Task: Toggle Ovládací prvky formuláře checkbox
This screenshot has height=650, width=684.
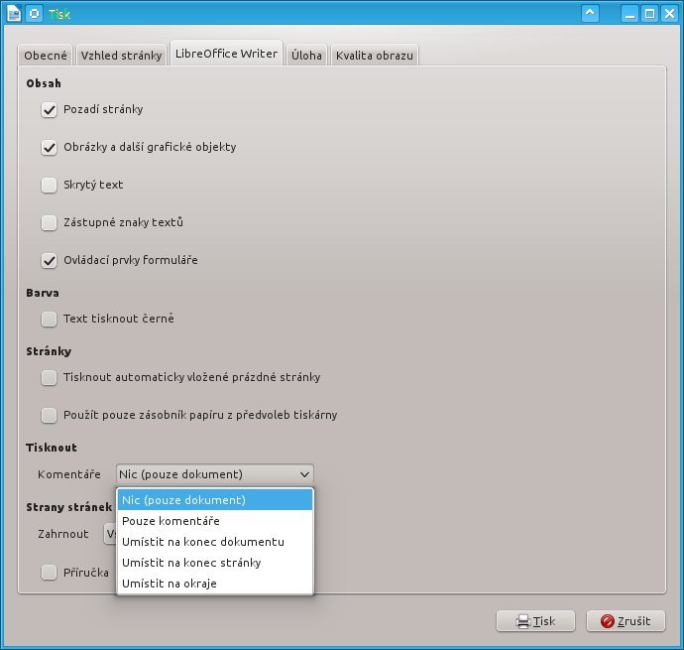Action: (49, 261)
